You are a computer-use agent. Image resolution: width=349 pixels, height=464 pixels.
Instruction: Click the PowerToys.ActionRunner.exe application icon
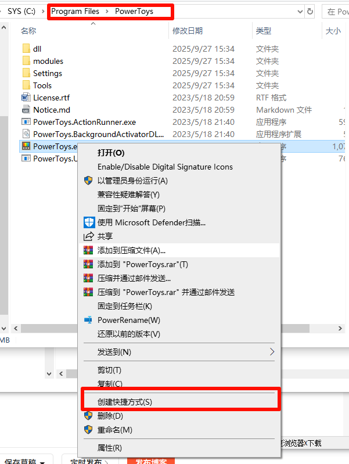tap(26, 122)
